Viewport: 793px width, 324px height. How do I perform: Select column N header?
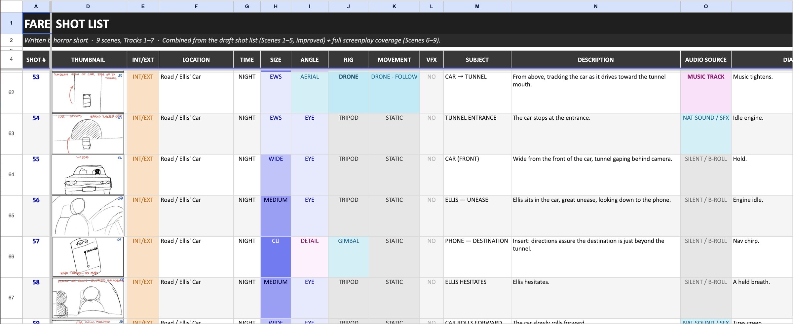[595, 6]
